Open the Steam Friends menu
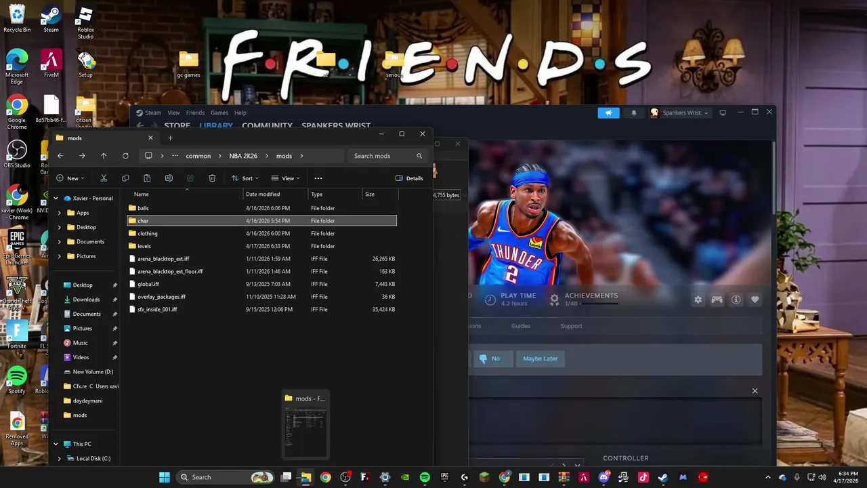The width and height of the screenshot is (867, 488). [x=195, y=113]
